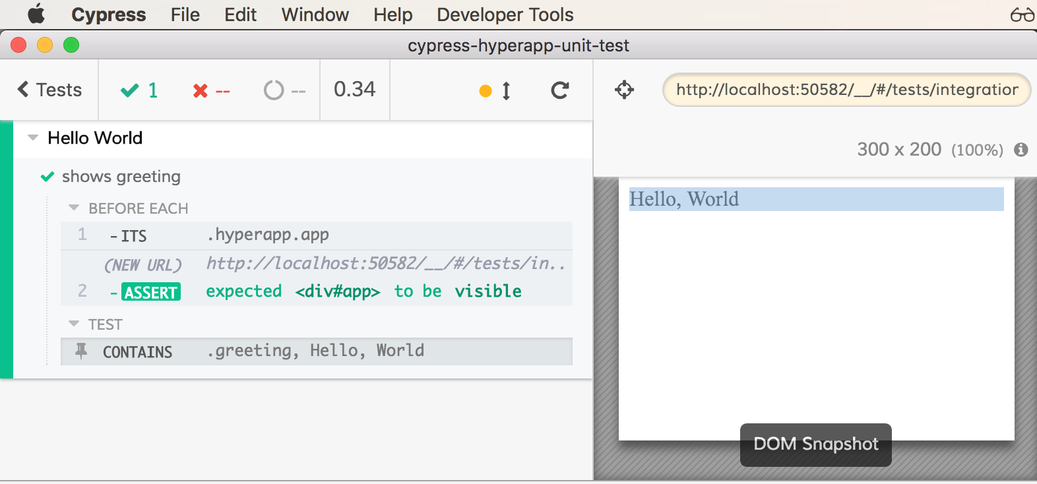Open the selector playground crosshair icon
1037x484 pixels.
tap(625, 90)
